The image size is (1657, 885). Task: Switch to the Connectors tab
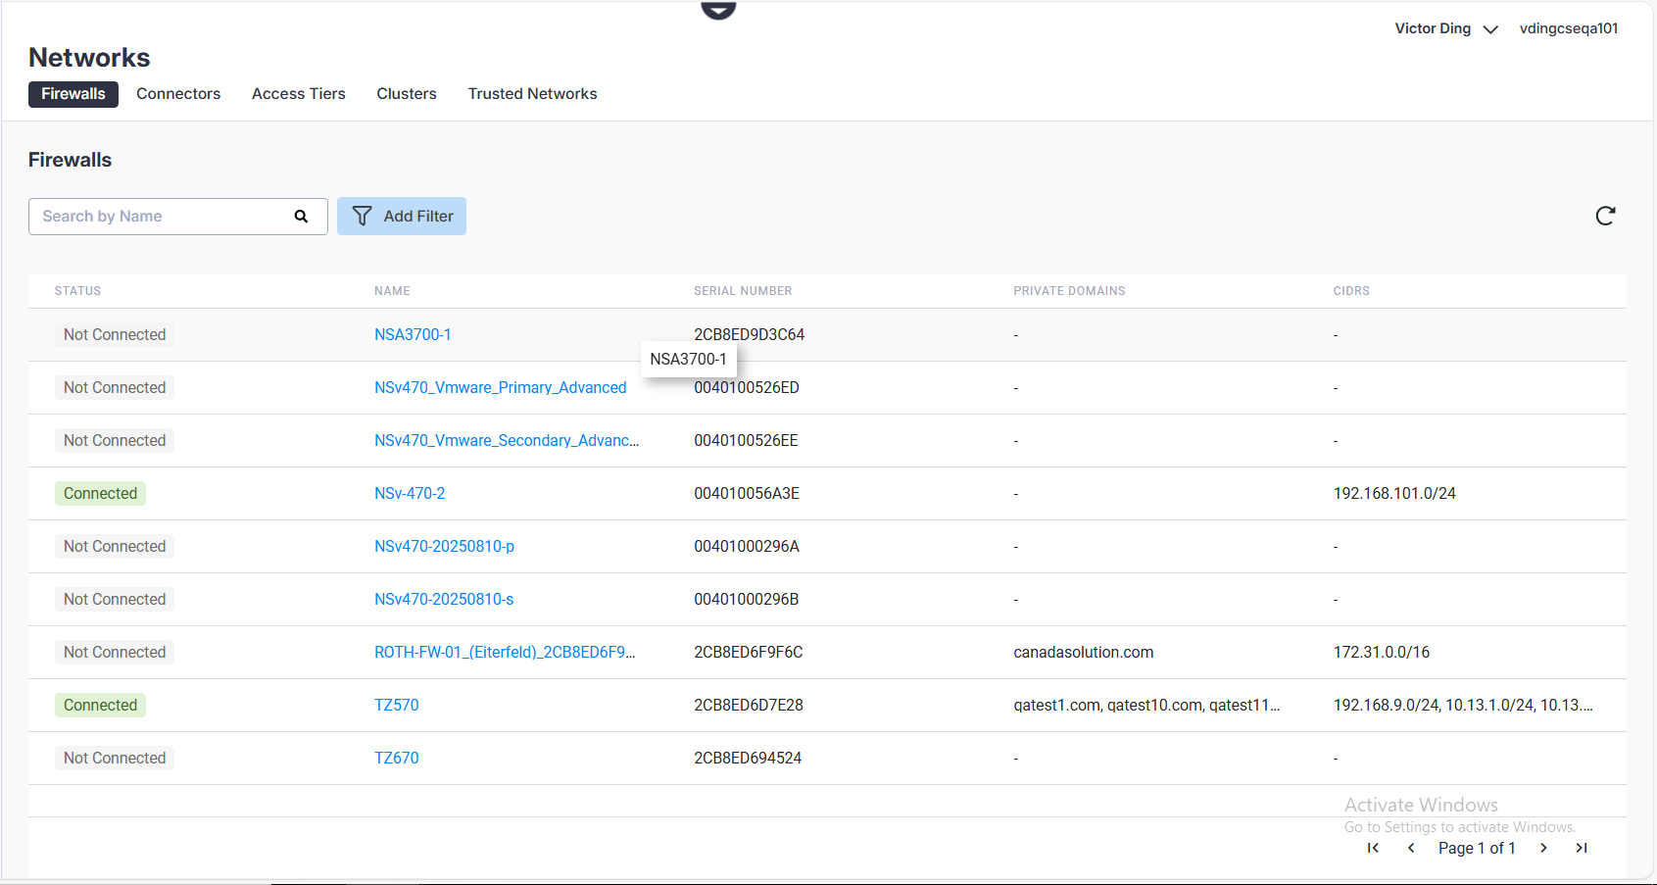[178, 94]
